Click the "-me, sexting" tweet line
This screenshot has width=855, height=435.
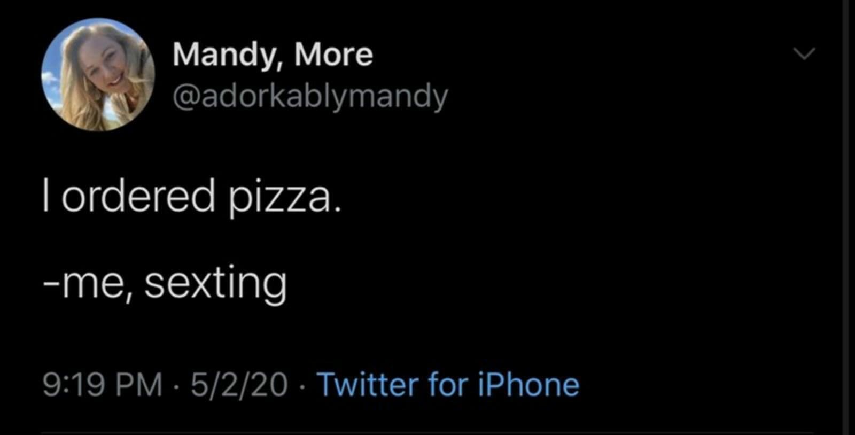[165, 283]
